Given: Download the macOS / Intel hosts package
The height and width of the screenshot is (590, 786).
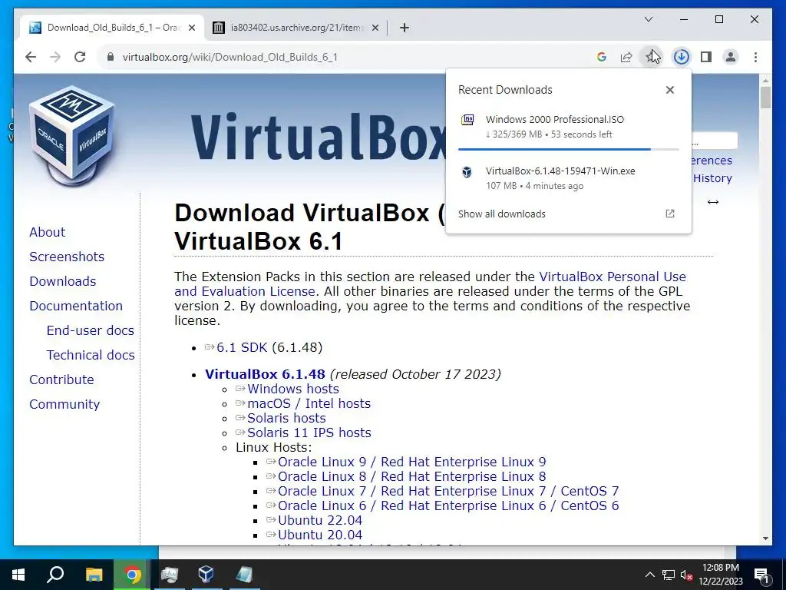Looking at the screenshot, I should point(309,403).
